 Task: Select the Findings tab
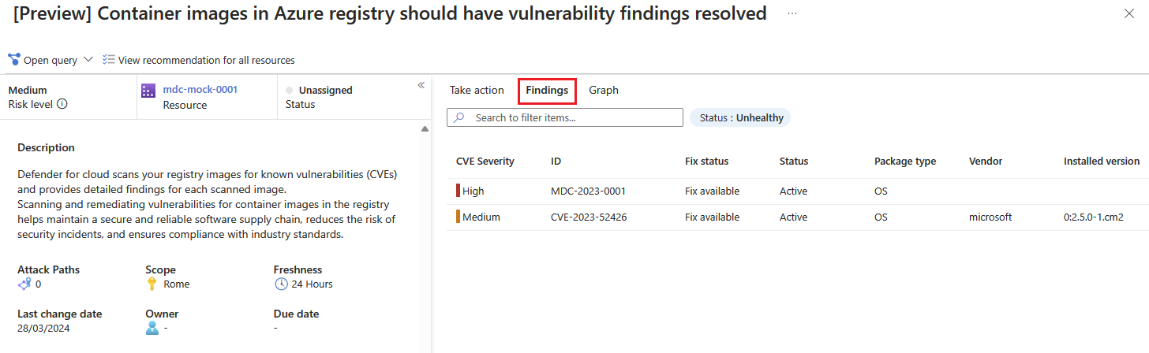point(547,91)
